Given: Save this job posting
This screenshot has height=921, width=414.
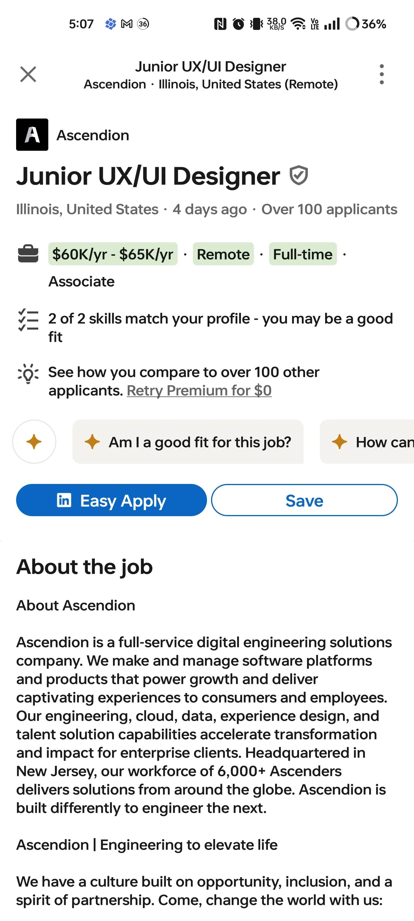Looking at the screenshot, I should [x=304, y=500].
